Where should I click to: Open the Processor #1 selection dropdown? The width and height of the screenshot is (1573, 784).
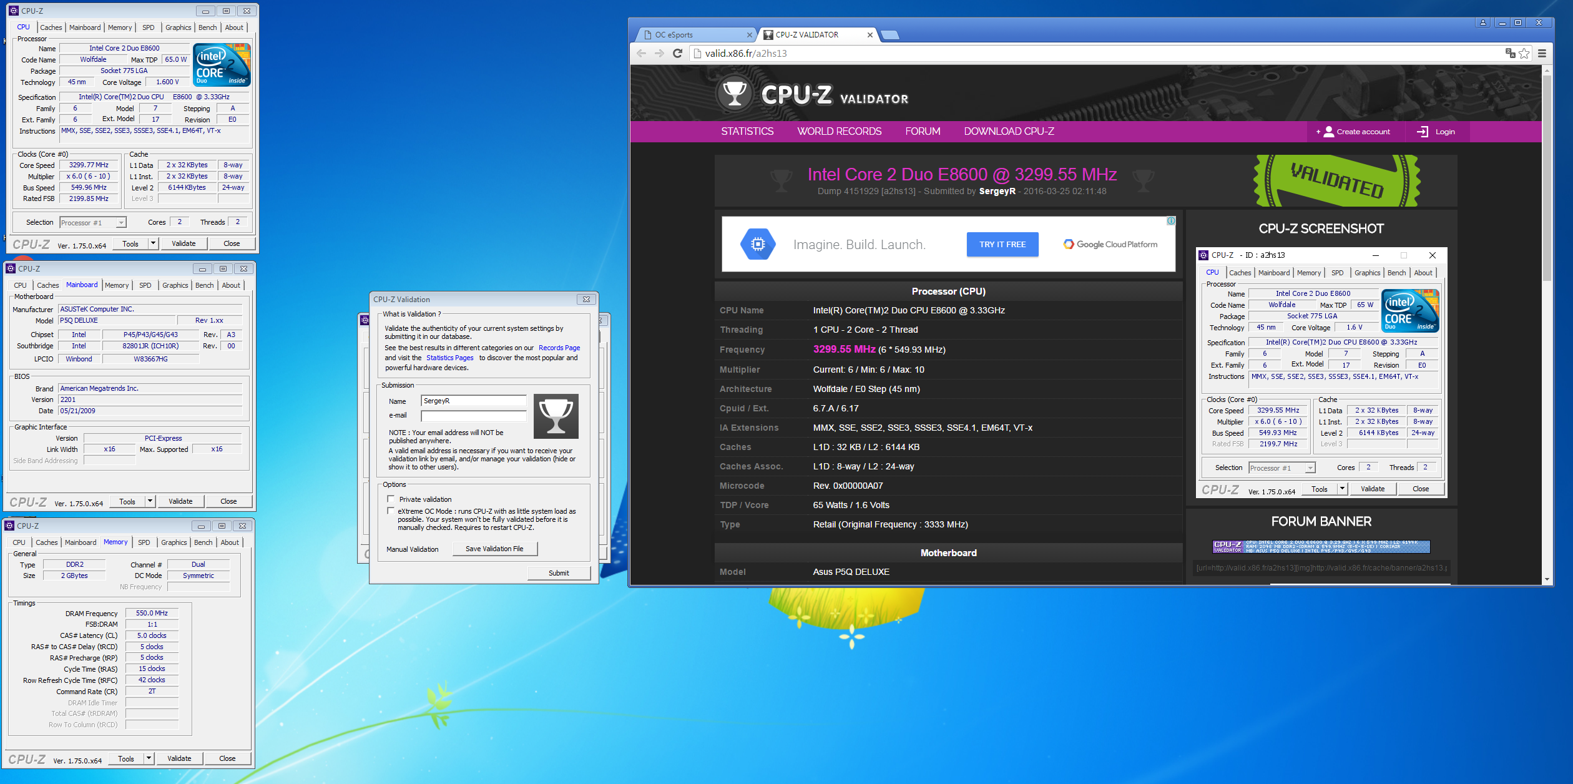click(120, 222)
